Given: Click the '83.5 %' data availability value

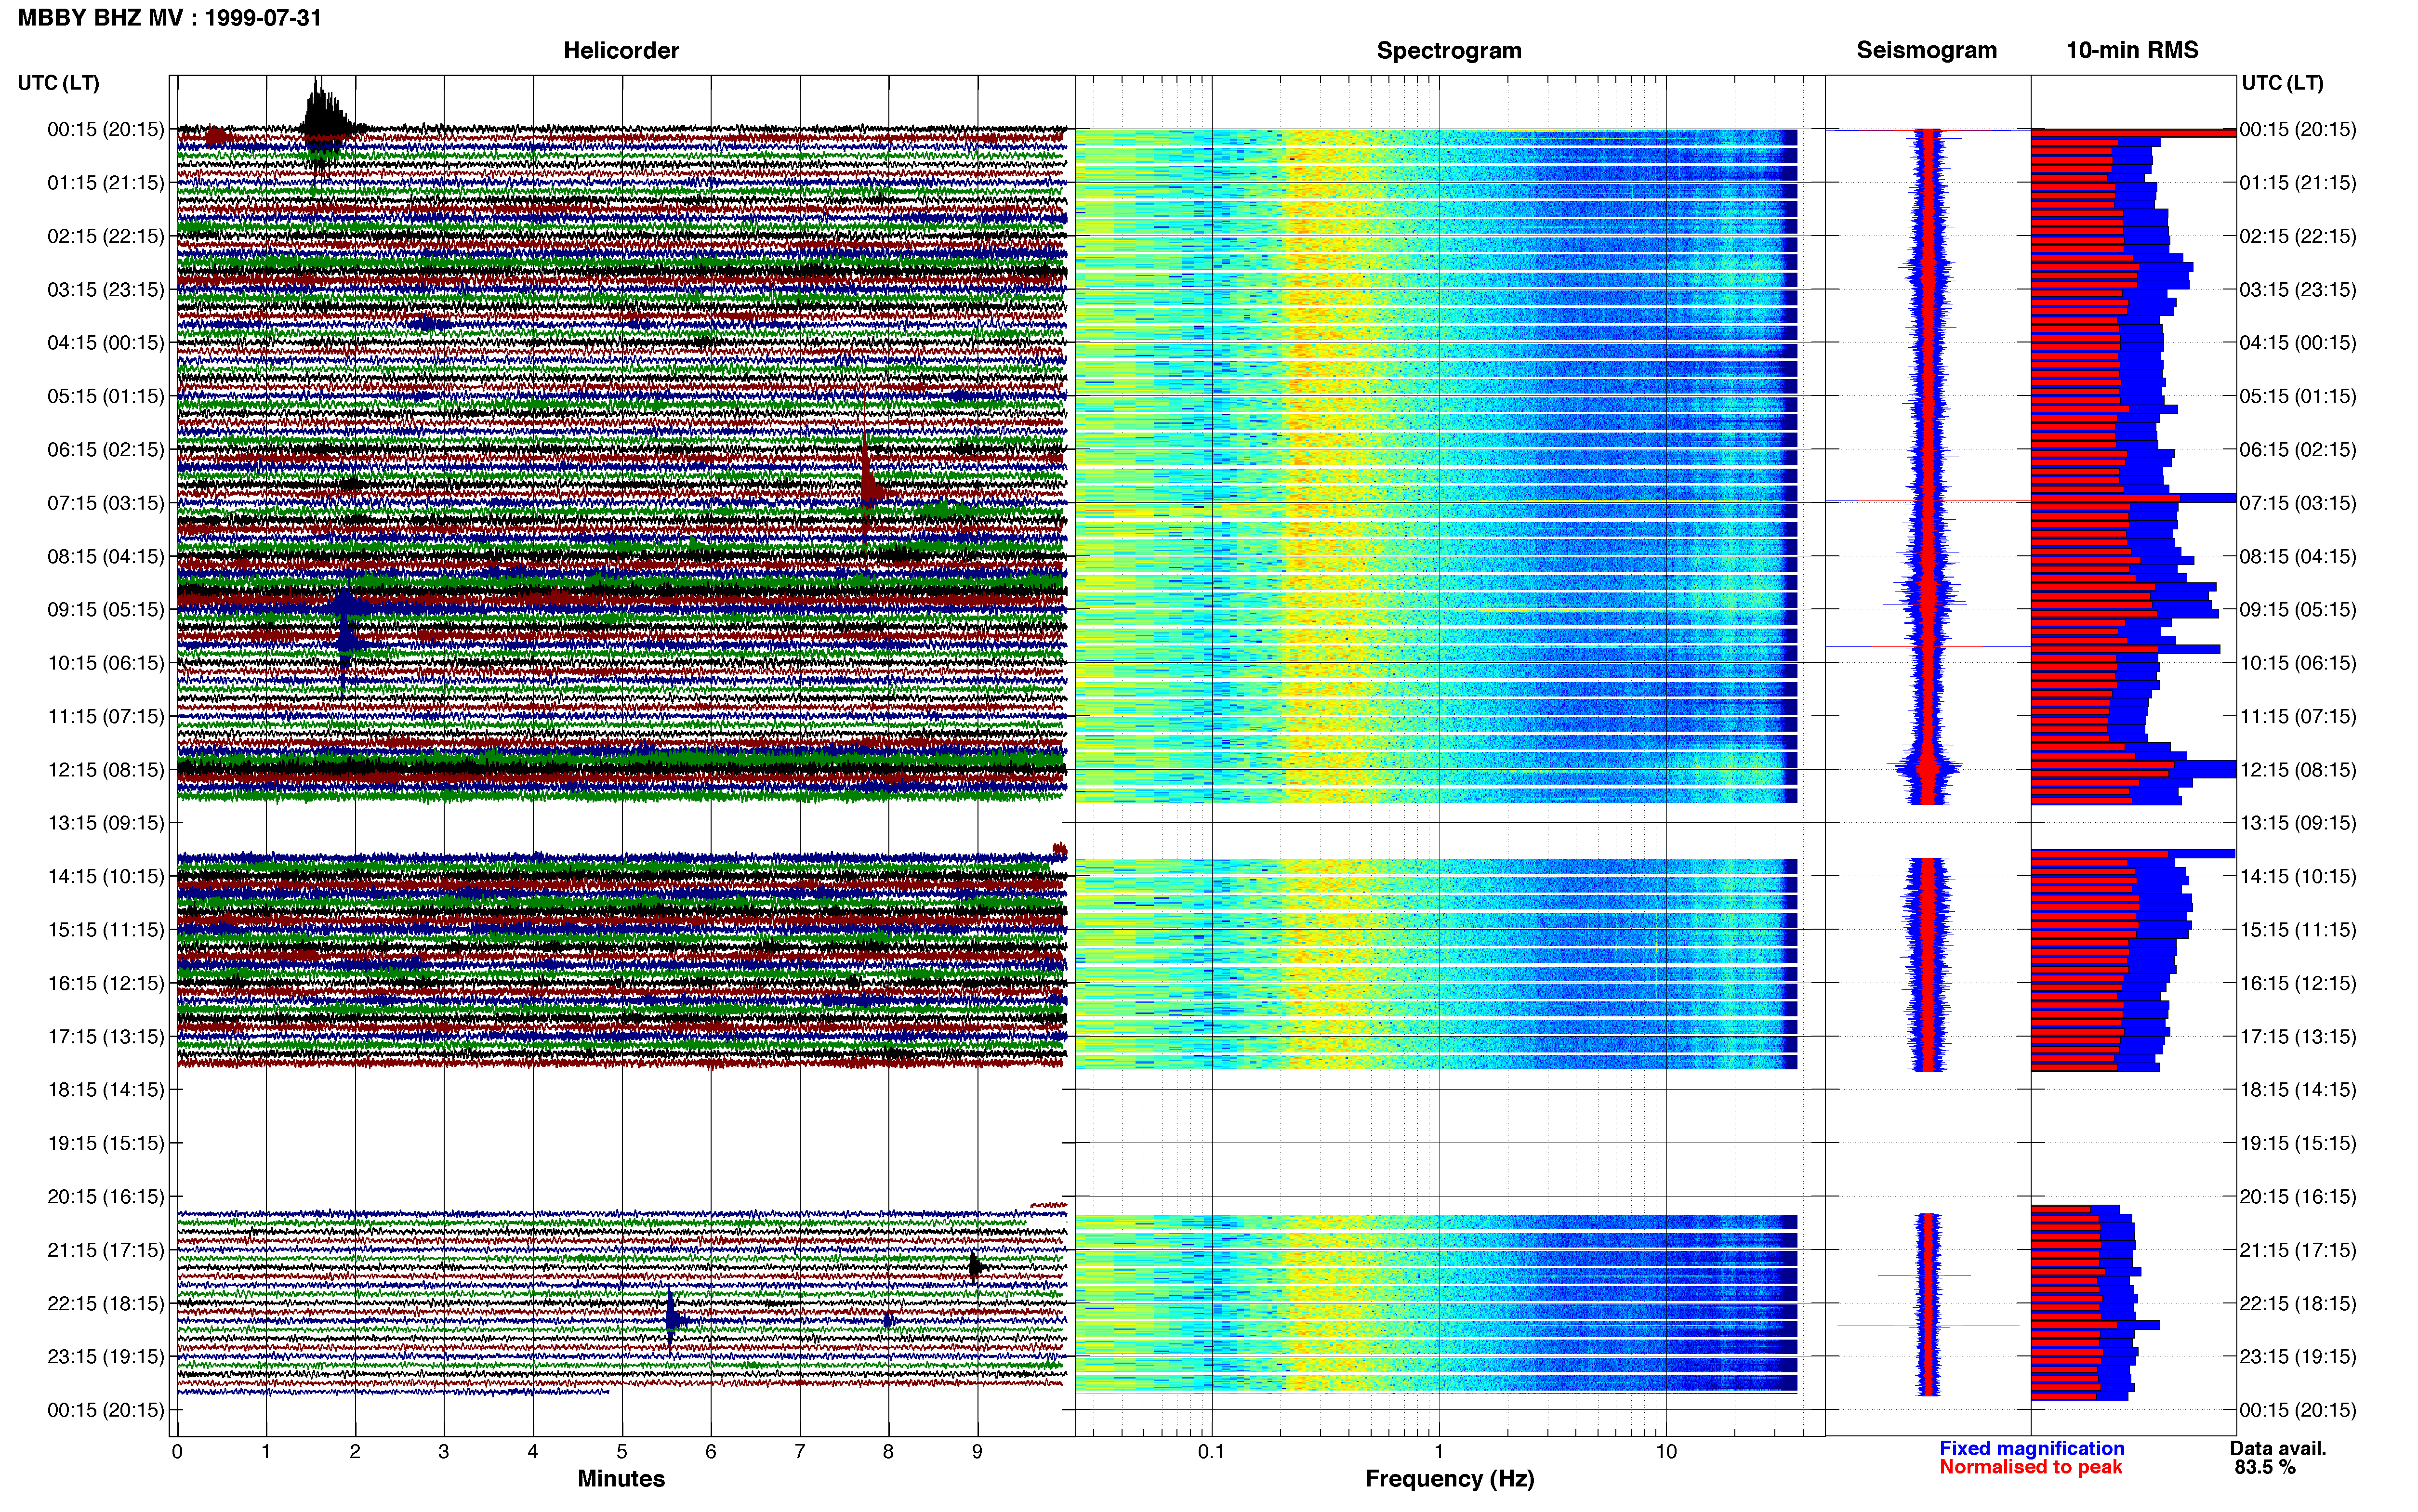Looking at the screenshot, I should [2265, 1467].
